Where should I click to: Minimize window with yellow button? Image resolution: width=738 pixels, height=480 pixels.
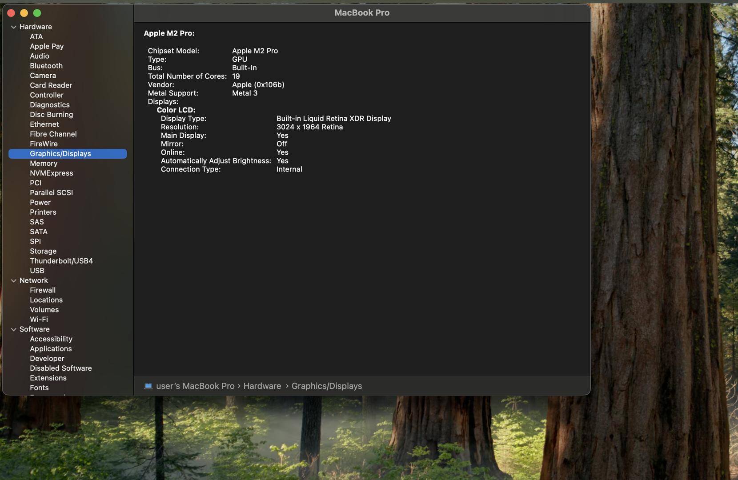pyautogui.click(x=24, y=13)
